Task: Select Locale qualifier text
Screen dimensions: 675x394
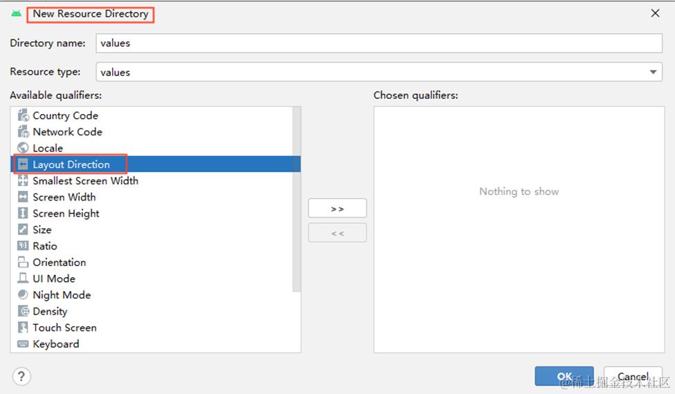Action: tap(48, 148)
